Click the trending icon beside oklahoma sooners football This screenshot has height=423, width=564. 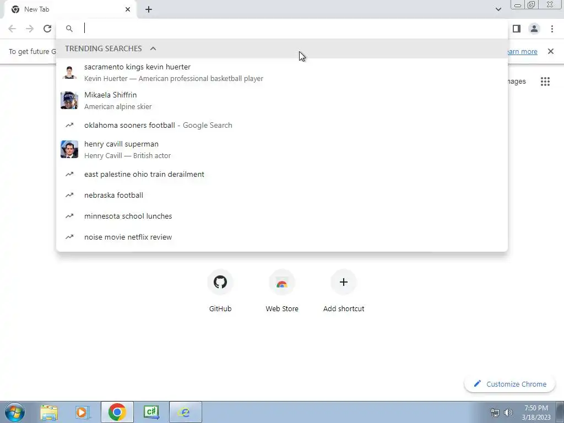click(69, 125)
